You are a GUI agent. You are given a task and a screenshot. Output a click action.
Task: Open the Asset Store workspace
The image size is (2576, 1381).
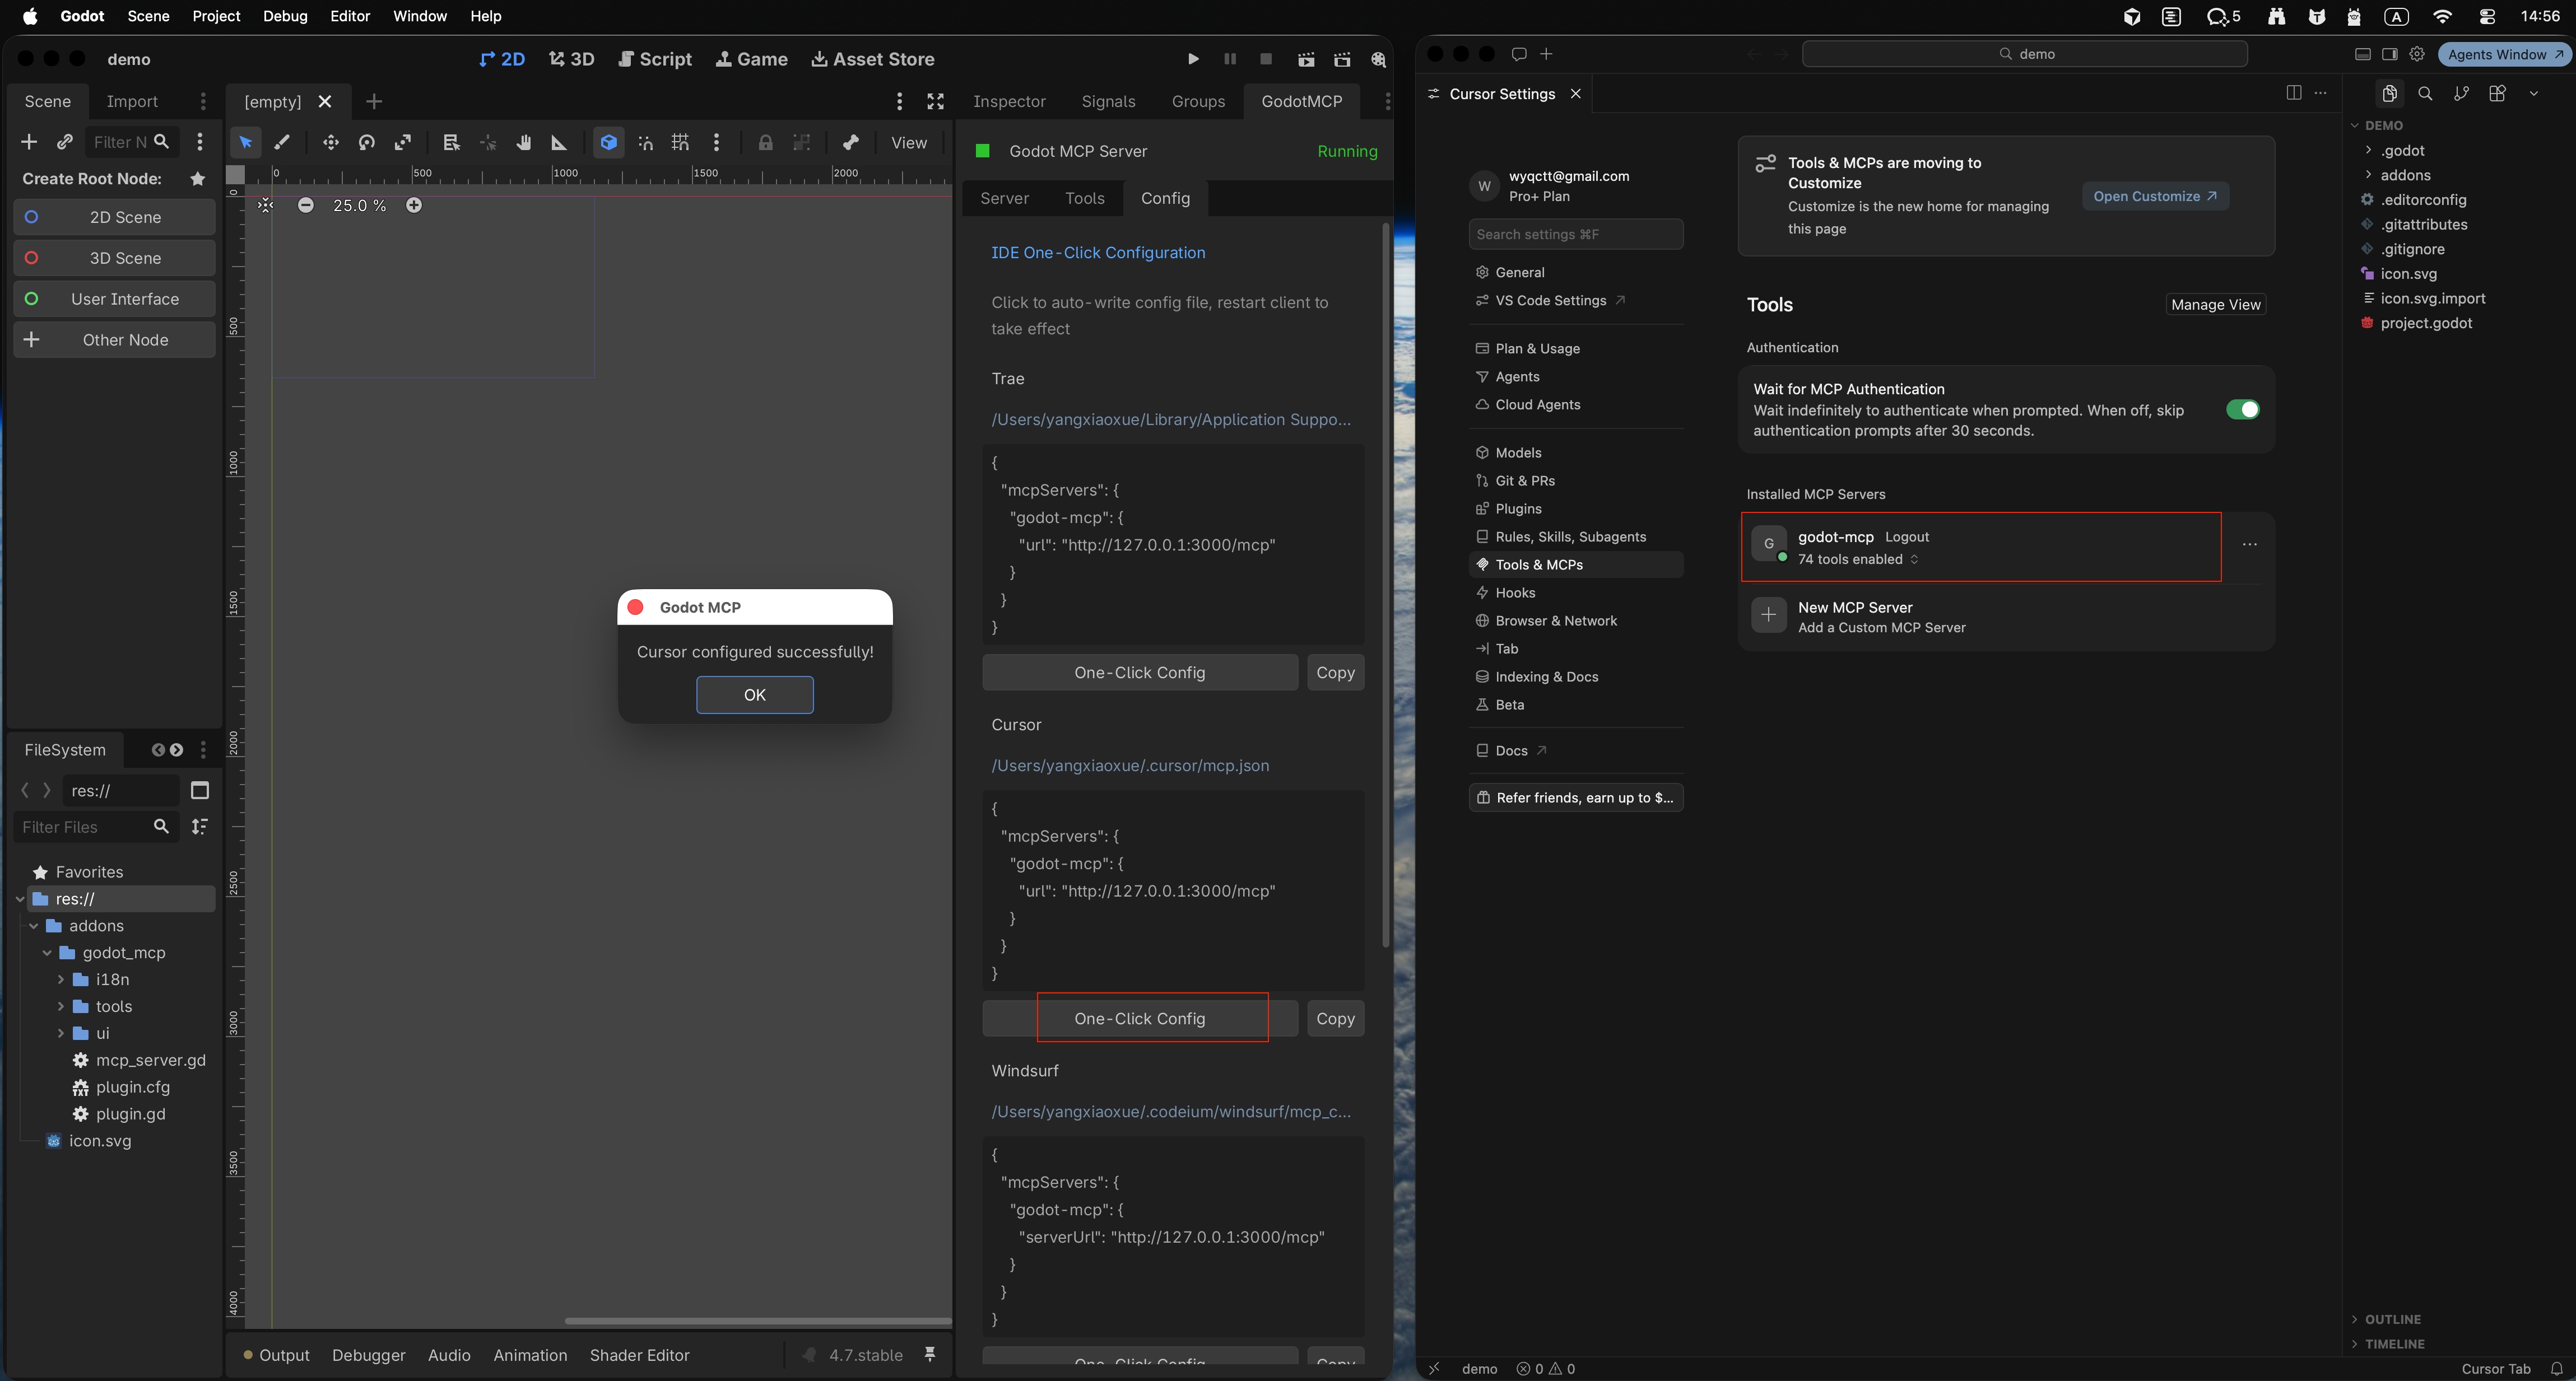(872, 60)
